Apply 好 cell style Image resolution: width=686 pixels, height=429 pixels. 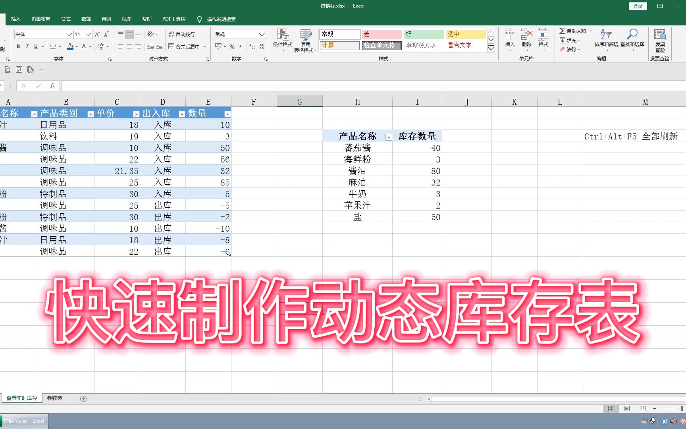(424, 34)
